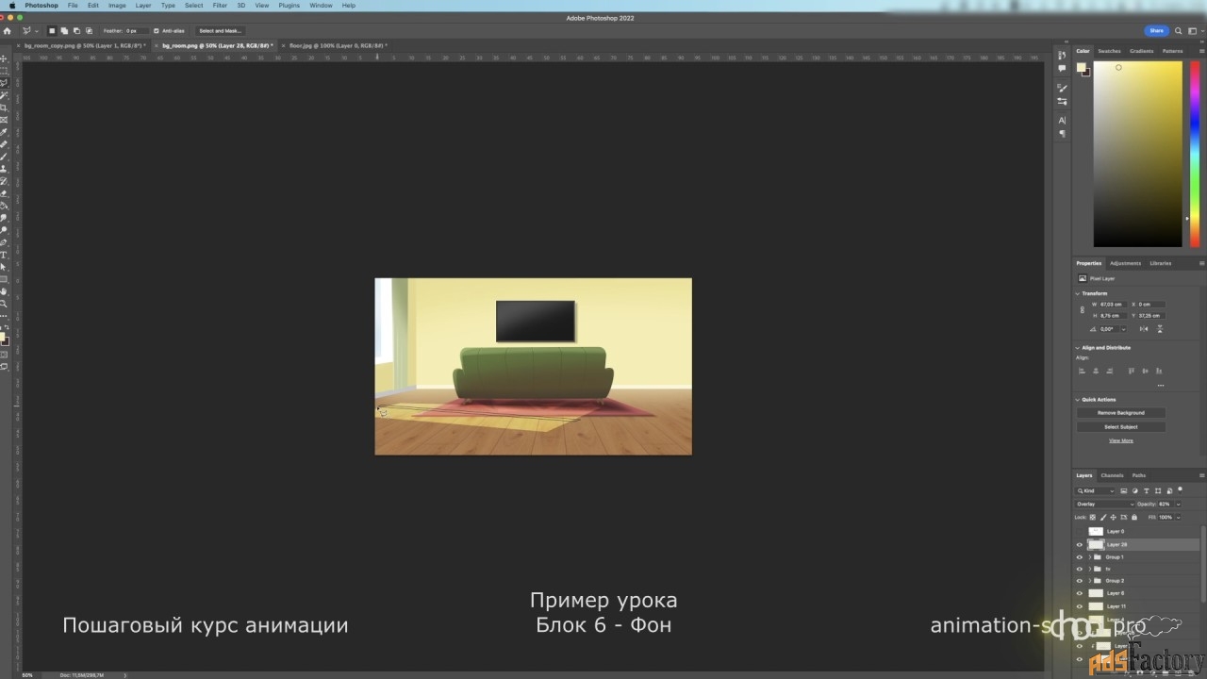Hide Group 2 visibility eye

click(1080, 581)
